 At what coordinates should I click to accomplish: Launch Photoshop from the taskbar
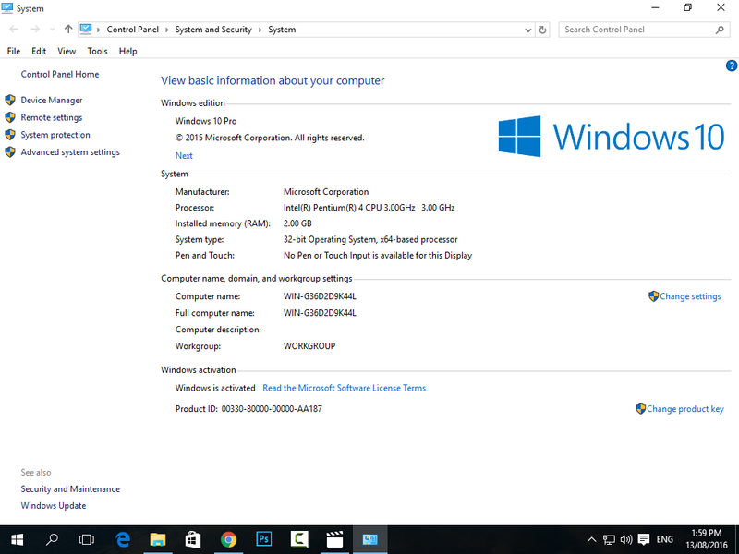(x=264, y=539)
